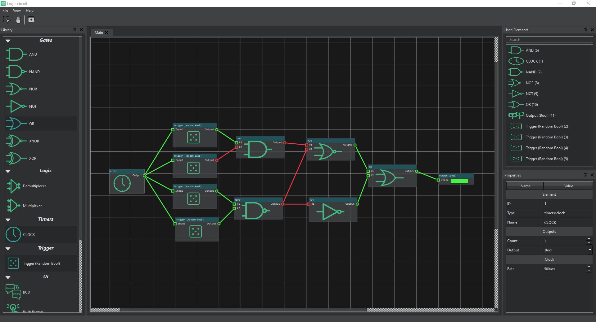This screenshot has width=596, height=322.
Task: Switch to the Main tab
Action: tap(98, 33)
